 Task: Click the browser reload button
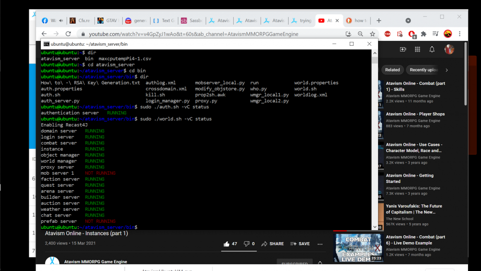click(x=68, y=34)
